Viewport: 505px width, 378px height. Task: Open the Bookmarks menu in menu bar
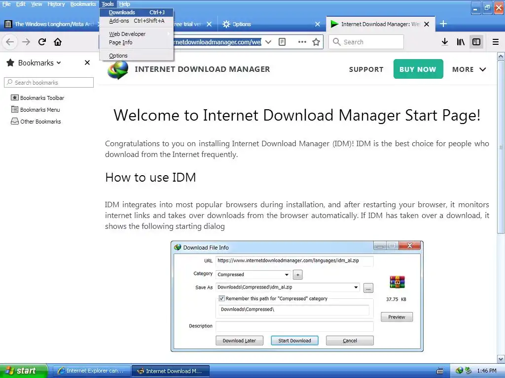(x=83, y=4)
